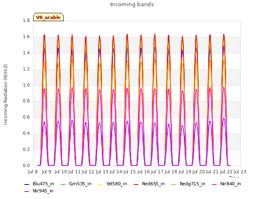
Task: Click the orange Redg715_in color marker
Action: [x=174, y=184]
